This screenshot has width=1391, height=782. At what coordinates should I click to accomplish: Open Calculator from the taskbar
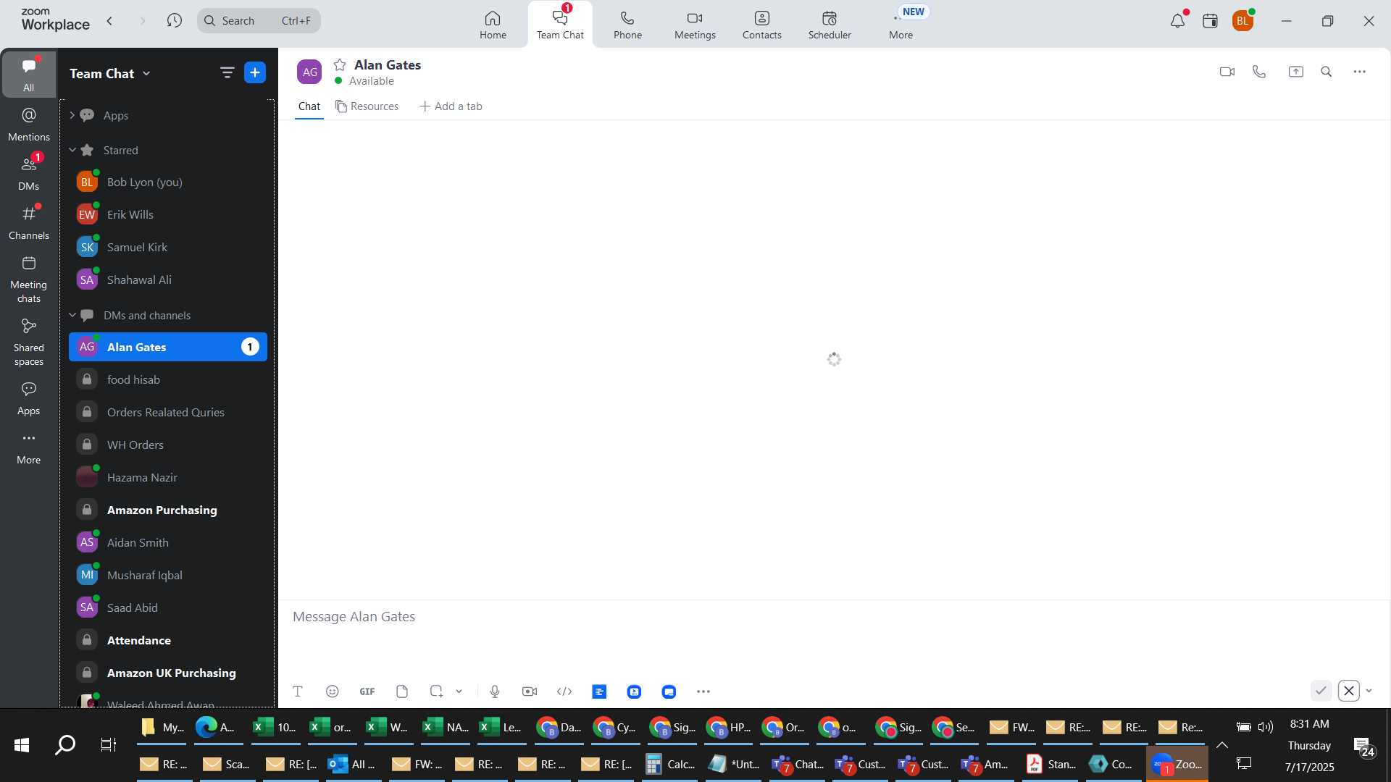[671, 764]
